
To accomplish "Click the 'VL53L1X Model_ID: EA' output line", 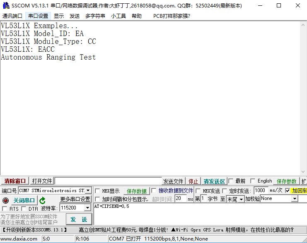I will coord(42,34).
